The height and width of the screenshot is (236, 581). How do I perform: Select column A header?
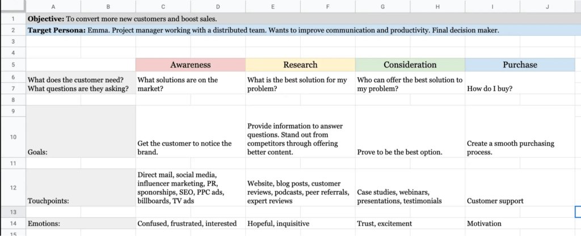[53, 7]
